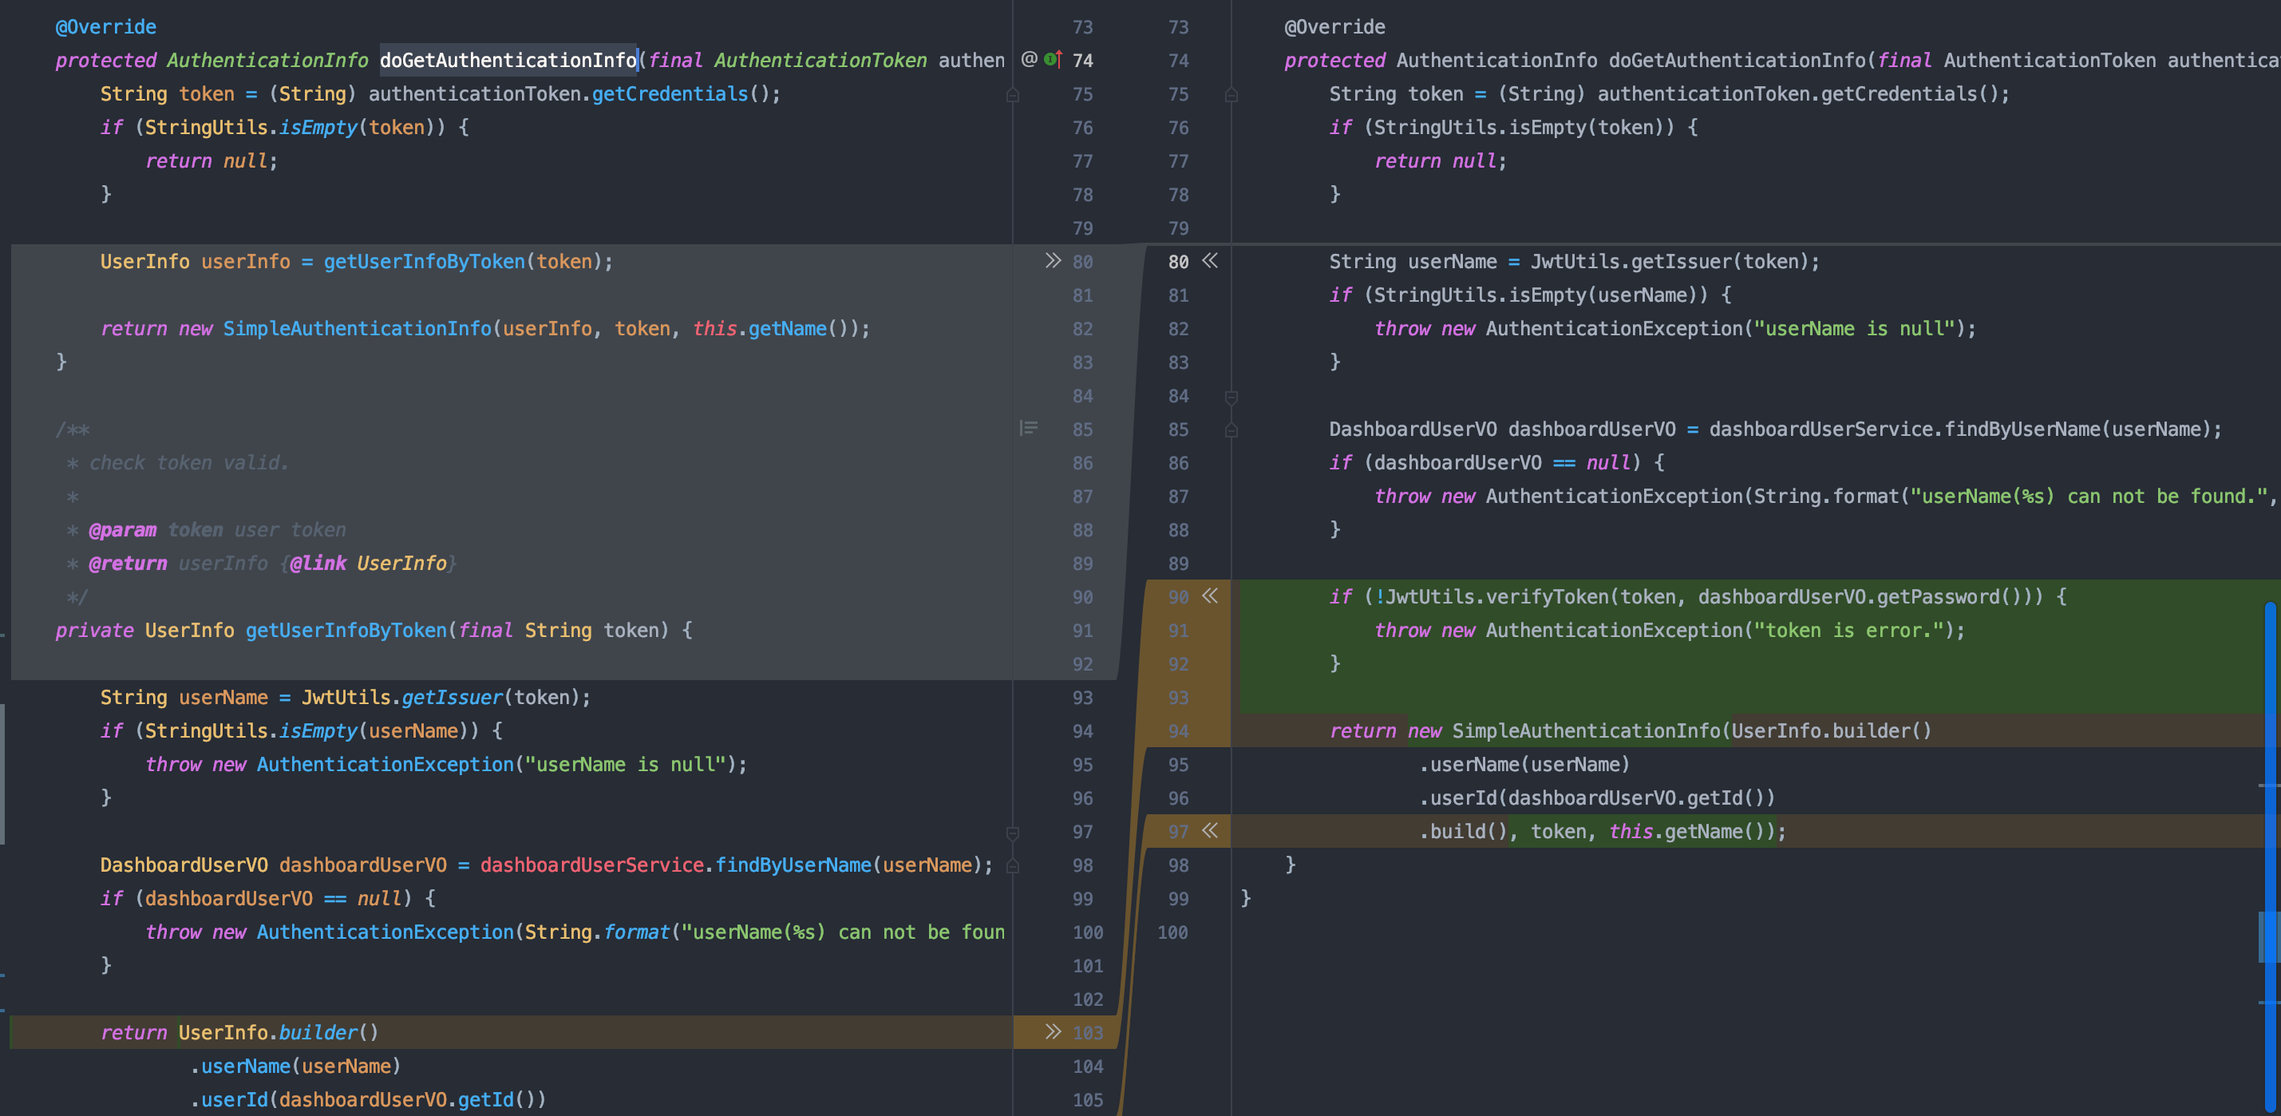This screenshot has width=2281, height=1116.
Task: Collapse left pane fold marker at line 97
Action: click(1013, 833)
